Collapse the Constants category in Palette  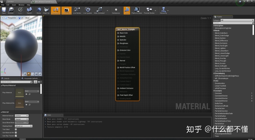[214, 91]
